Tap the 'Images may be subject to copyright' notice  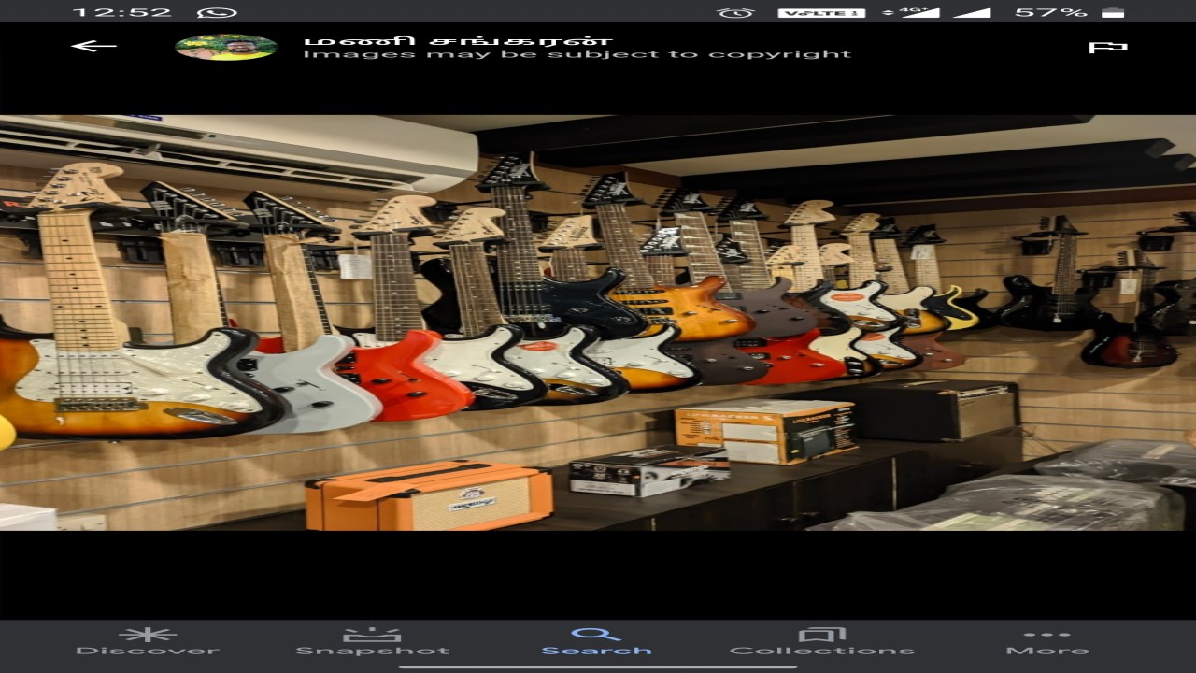[577, 54]
